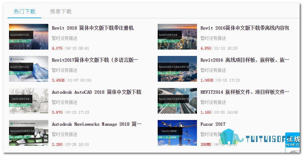Open the Fuzor2017 crane thumbnail
The image size is (303, 156).
click(177, 133)
